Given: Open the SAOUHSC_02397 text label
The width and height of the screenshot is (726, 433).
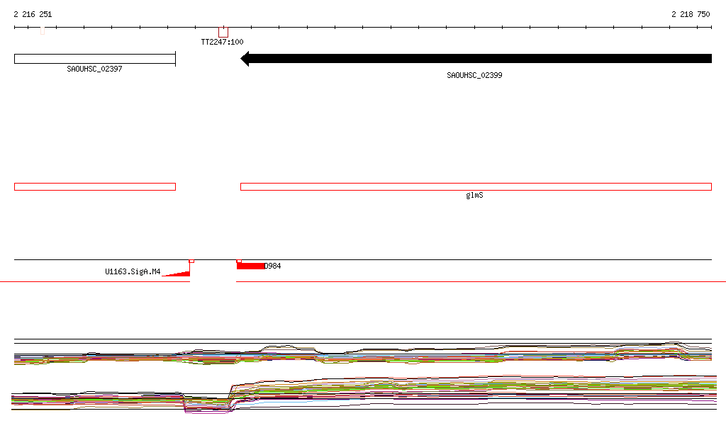Looking at the screenshot, I should (94, 69).
